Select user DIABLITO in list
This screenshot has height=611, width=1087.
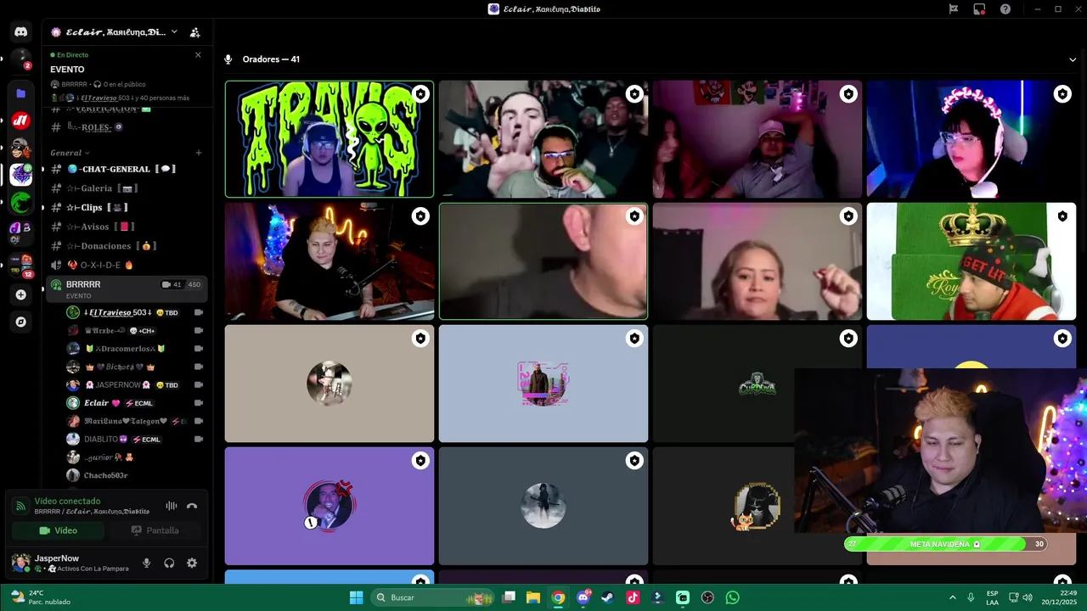click(x=135, y=439)
